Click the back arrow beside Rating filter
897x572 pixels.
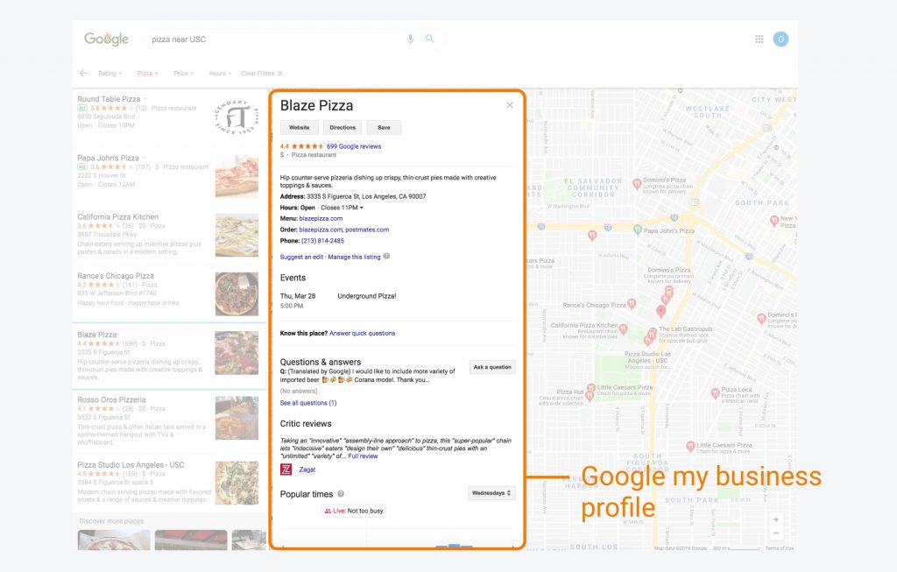[83, 74]
